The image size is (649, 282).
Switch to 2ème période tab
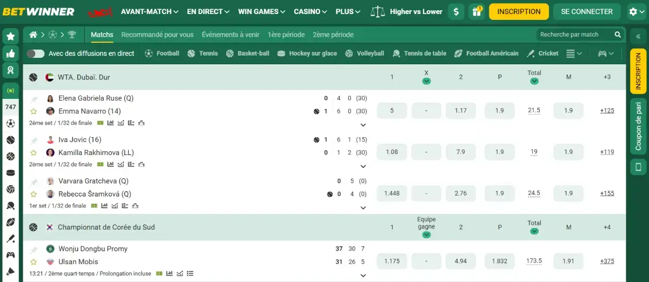click(x=333, y=35)
